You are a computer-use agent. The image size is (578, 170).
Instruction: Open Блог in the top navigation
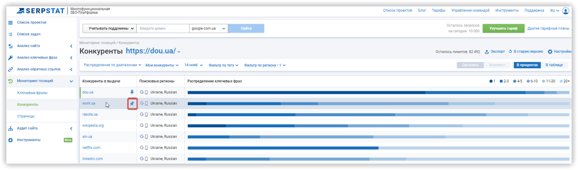click(422, 10)
